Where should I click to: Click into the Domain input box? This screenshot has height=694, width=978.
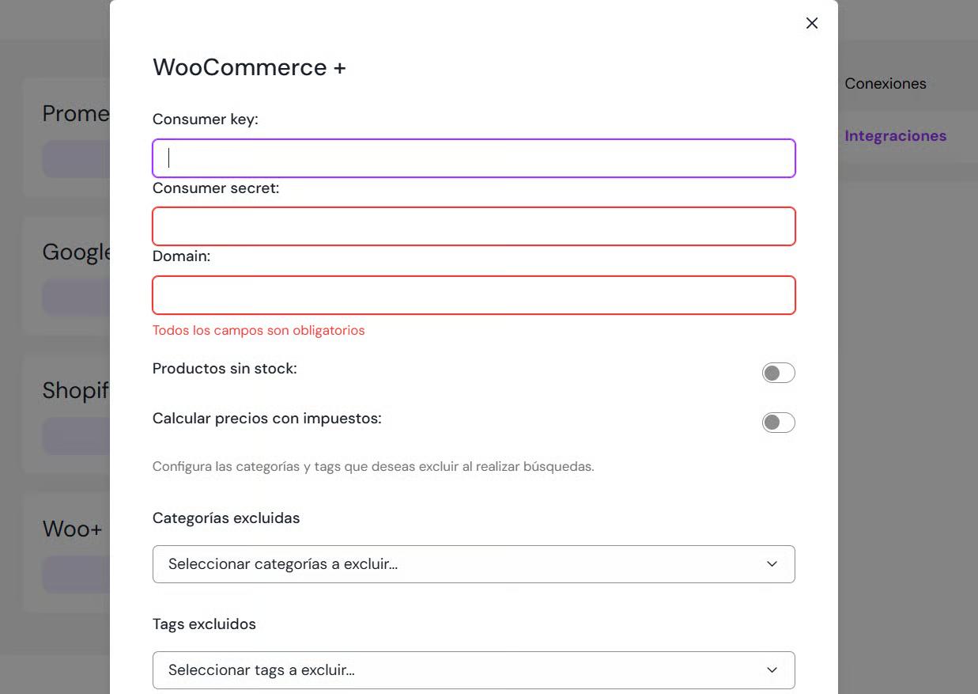474,295
